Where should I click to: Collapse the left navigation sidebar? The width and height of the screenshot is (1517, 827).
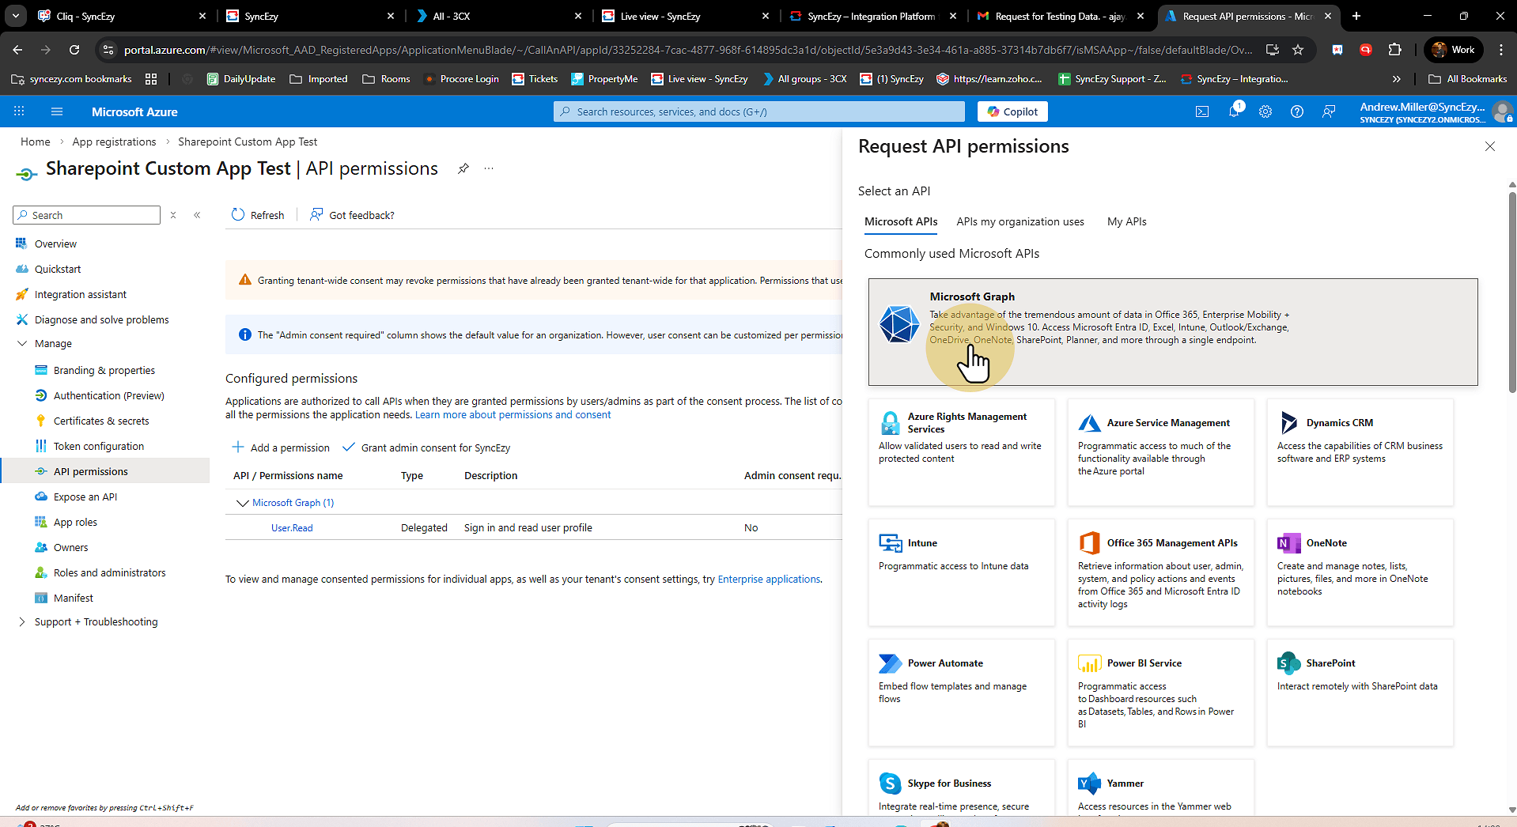point(197,215)
